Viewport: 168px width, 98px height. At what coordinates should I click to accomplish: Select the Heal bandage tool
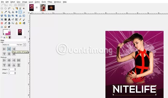pos(20,23)
